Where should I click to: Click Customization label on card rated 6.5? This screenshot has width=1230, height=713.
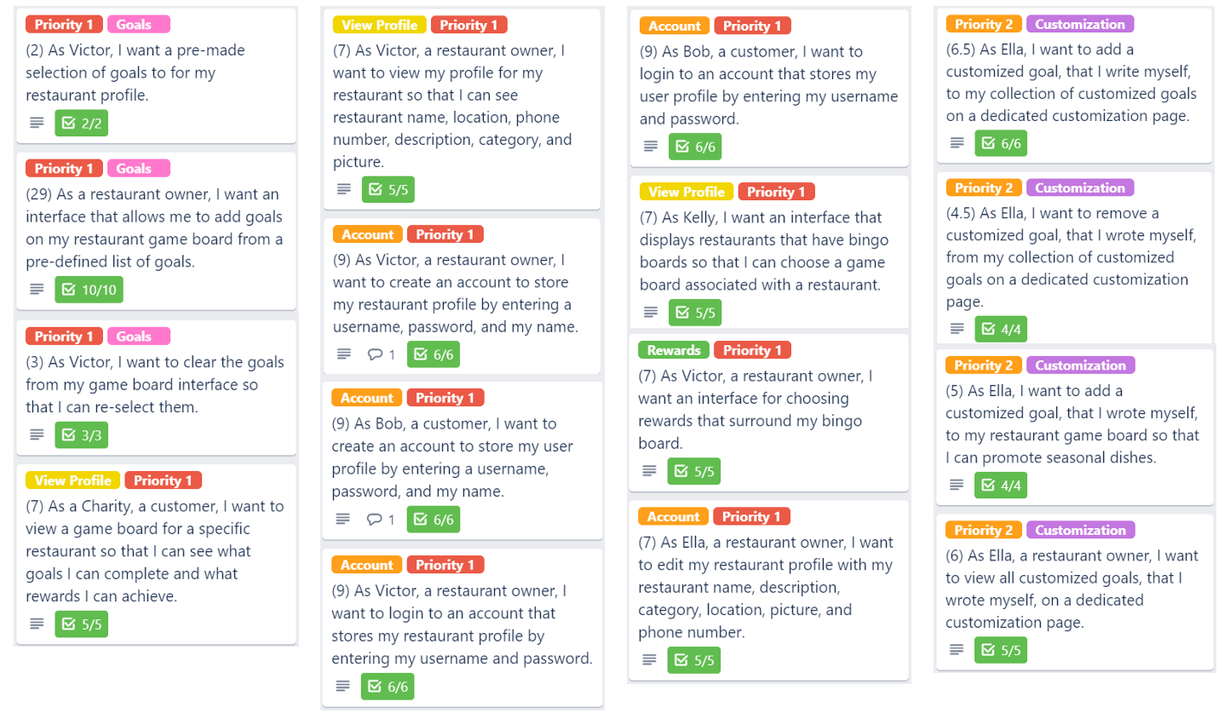pyautogui.click(x=1080, y=25)
